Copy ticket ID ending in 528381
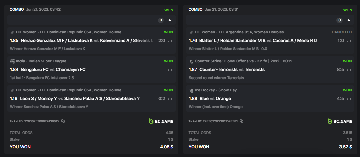 pyautogui.click(x=241, y=121)
